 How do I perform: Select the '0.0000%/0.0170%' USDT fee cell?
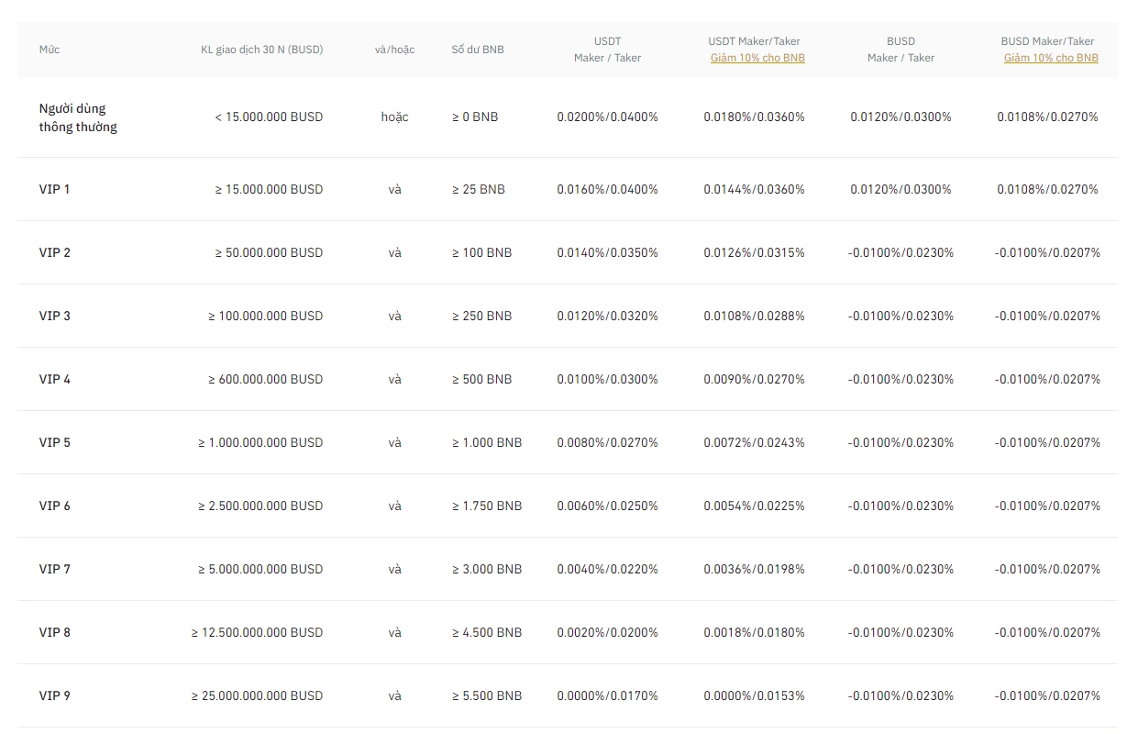pyautogui.click(x=607, y=695)
